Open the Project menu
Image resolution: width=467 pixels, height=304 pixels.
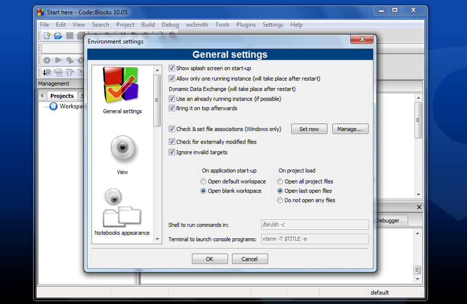(x=125, y=25)
